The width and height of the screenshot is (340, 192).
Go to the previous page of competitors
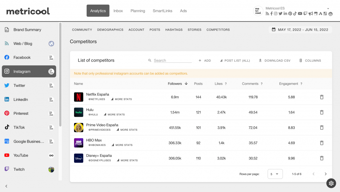[x=313, y=174]
